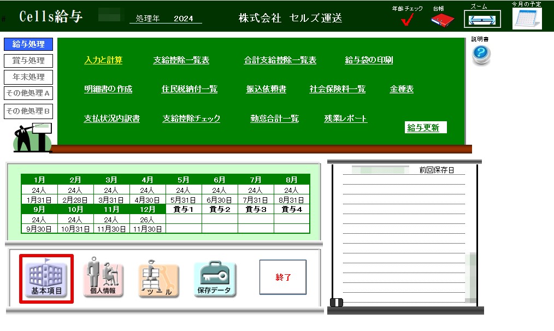The image size is (554, 331).
Task: Click the 8月31日 date cell
Action: click(292, 199)
